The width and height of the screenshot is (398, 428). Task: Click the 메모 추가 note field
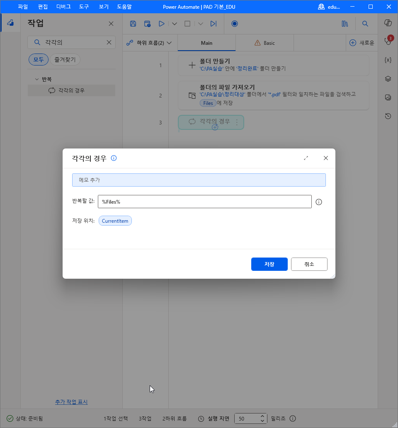pyautogui.click(x=199, y=180)
